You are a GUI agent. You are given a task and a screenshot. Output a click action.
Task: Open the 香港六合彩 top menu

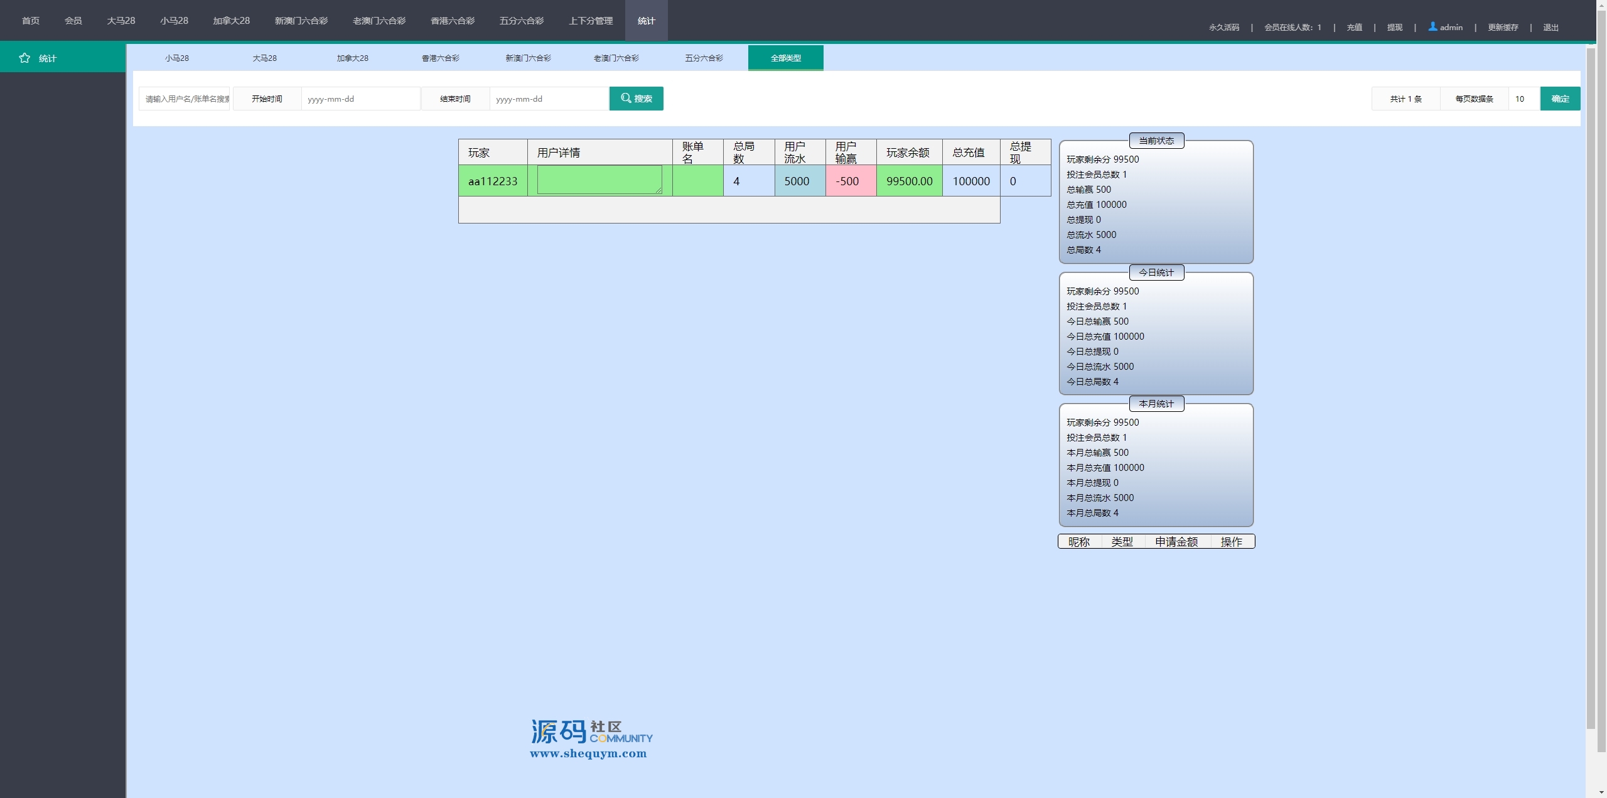click(x=453, y=21)
